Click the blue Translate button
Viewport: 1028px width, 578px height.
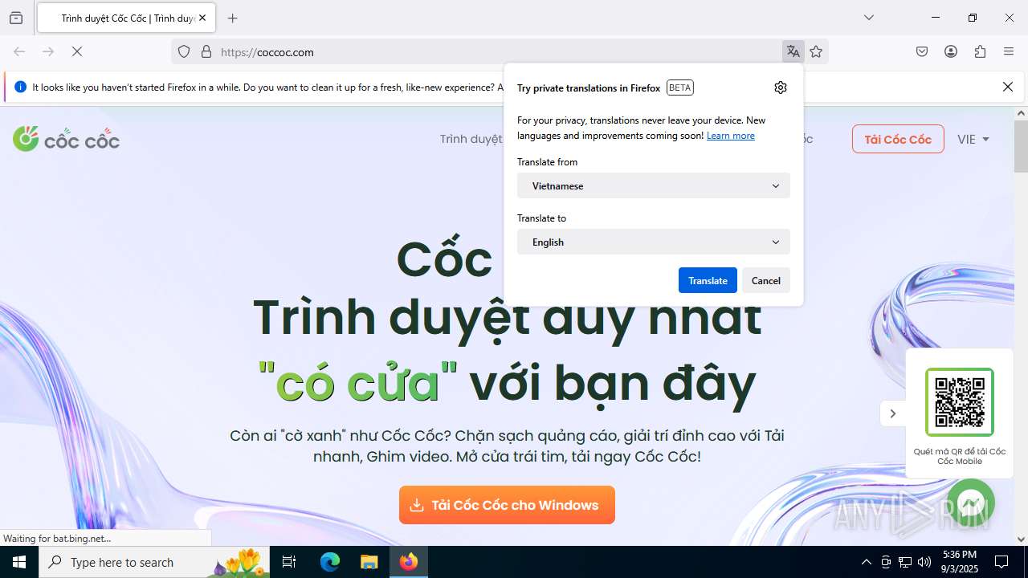[x=708, y=280]
